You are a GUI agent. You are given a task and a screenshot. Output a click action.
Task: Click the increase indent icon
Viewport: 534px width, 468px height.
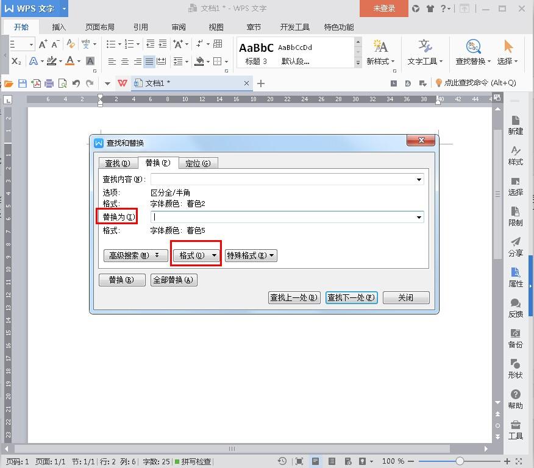coord(163,44)
